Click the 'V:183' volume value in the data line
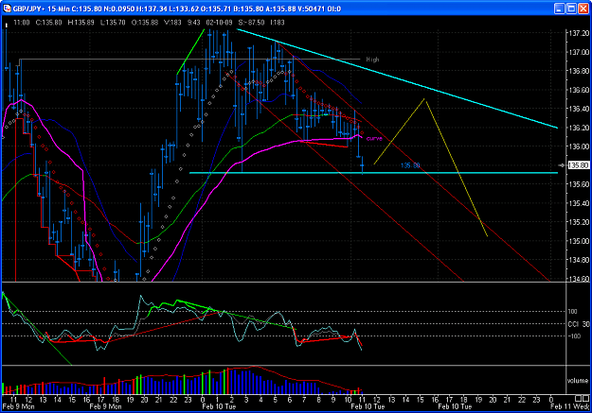 172,23
